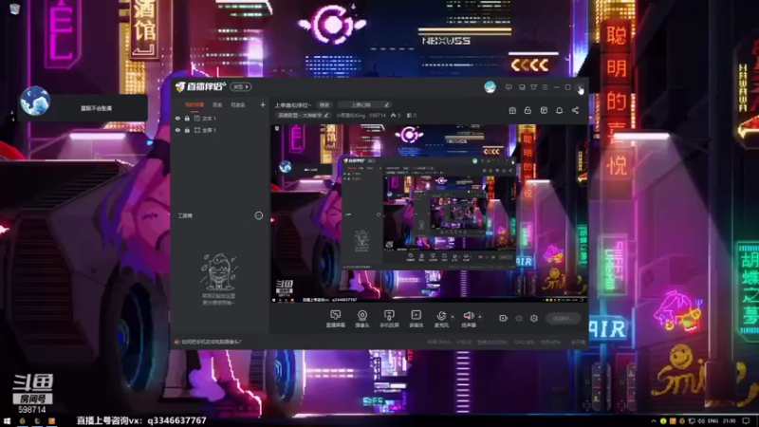The image size is (759, 427).
Task: Click the unlock padlock icon in info bar
Action: [x=528, y=110]
